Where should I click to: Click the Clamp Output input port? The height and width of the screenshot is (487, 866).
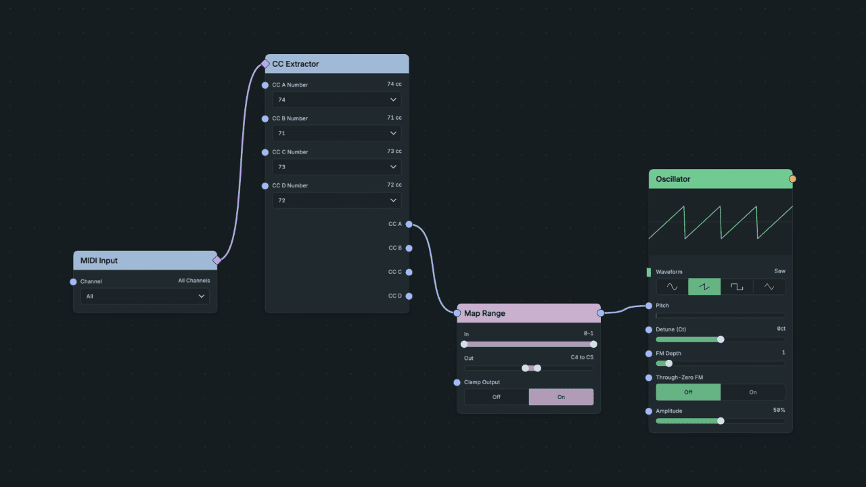pyautogui.click(x=457, y=383)
